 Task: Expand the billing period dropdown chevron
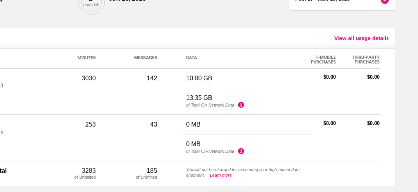tap(385, 1)
